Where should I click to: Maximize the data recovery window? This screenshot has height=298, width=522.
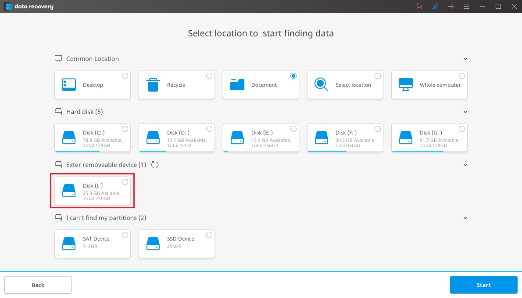[x=498, y=6]
